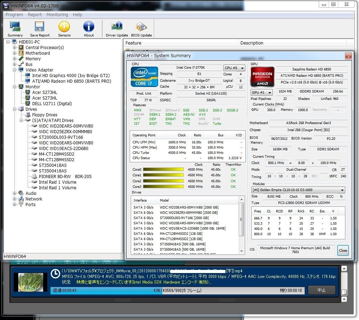Select WDC WD10EACS-22D6B0 in tree
This screenshot has width=359, height=320.
[x=63, y=148]
